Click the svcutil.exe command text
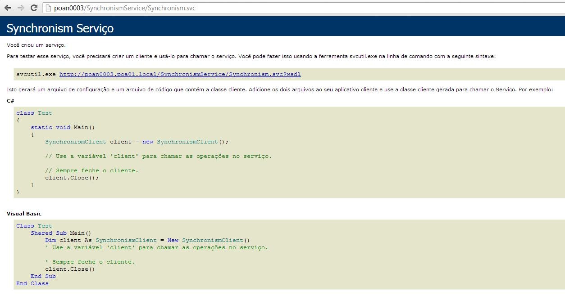Screen dimensions: 565x300 [36, 74]
